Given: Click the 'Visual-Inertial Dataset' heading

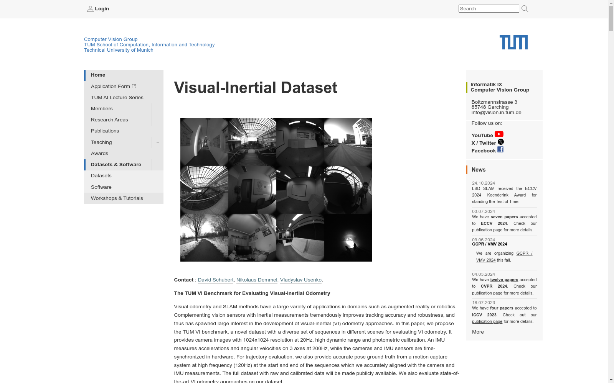Looking at the screenshot, I should click(x=256, y=88).
